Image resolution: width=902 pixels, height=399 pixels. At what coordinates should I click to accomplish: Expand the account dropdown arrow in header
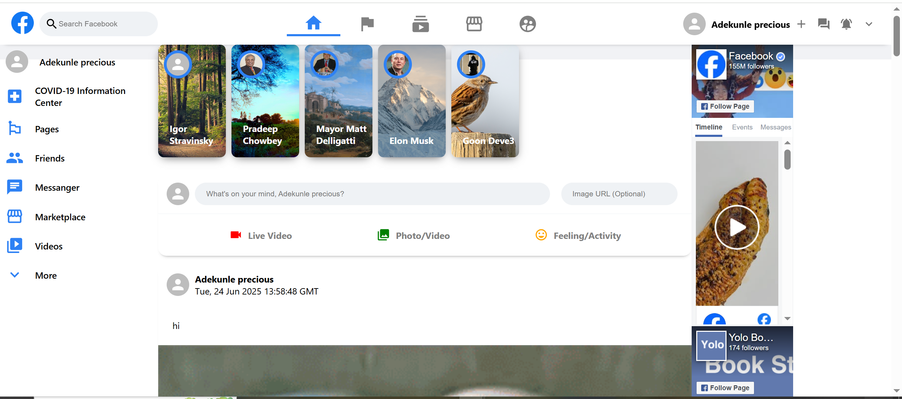click(x=869, y=24)
